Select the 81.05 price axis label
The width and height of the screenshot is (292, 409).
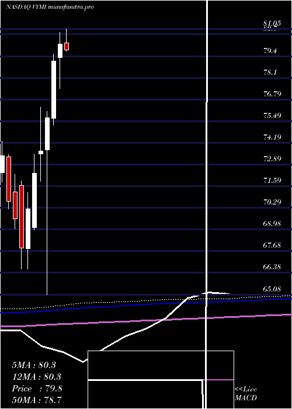(x=272, y=23)
